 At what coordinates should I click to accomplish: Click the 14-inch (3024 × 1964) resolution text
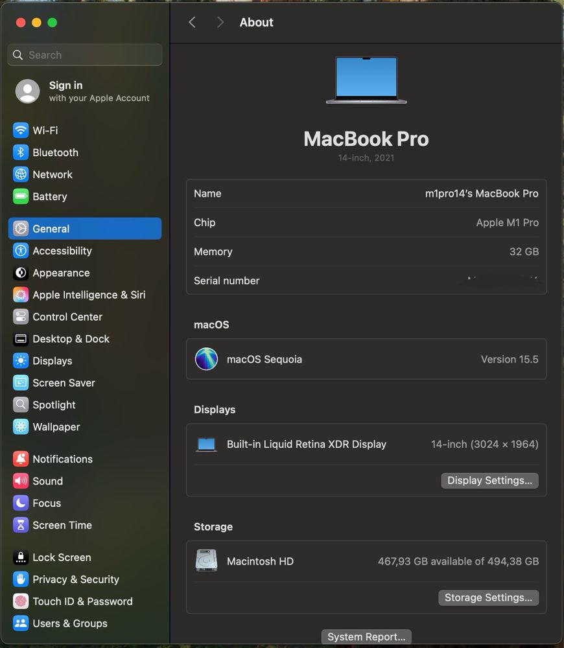click(x=485, y=445)
